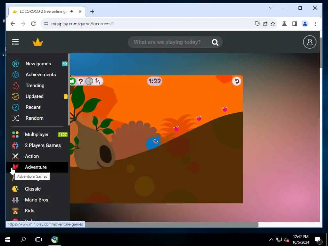Screen dimensions: 328x246
Task: Go back to the previous page
Action: [x=13, y=24]
